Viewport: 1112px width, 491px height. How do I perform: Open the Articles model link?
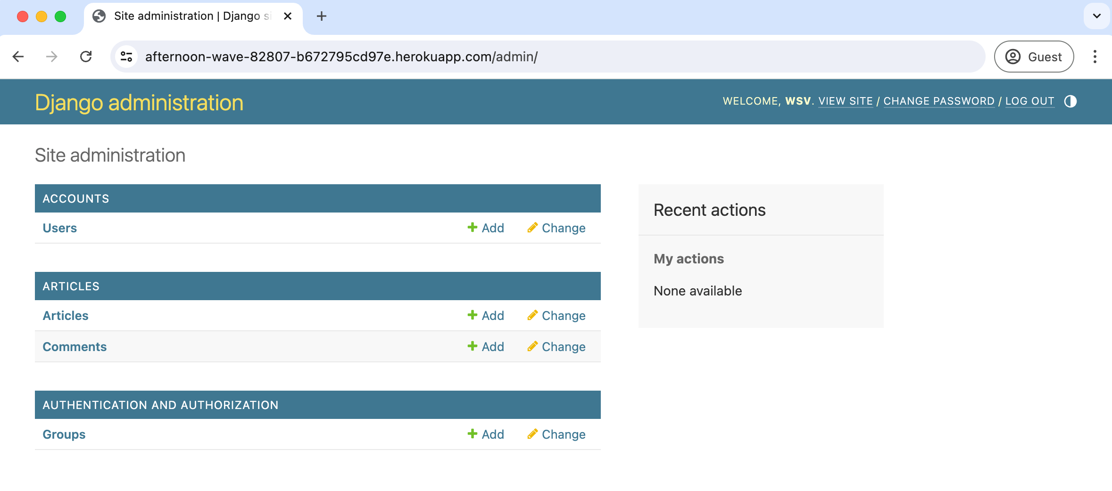(x=66, y=316)
